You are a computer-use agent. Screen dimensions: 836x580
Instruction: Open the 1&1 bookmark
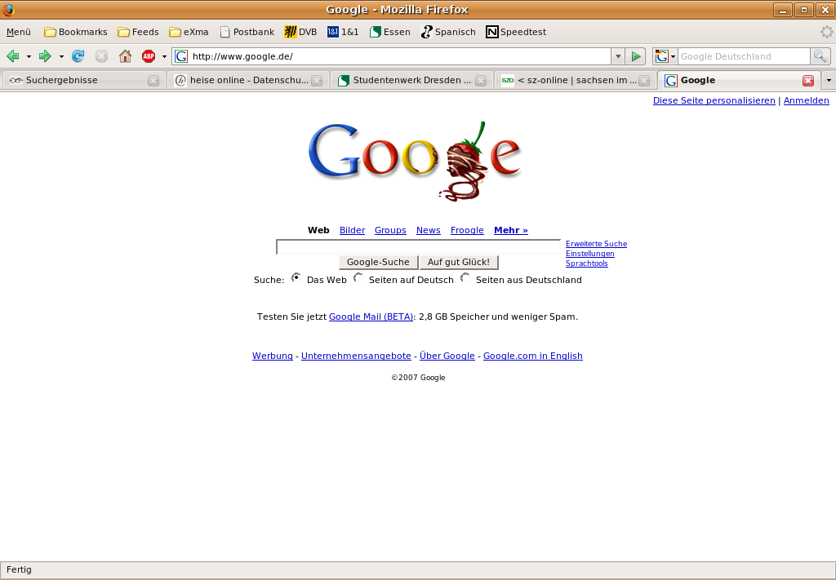pos(343,32)
